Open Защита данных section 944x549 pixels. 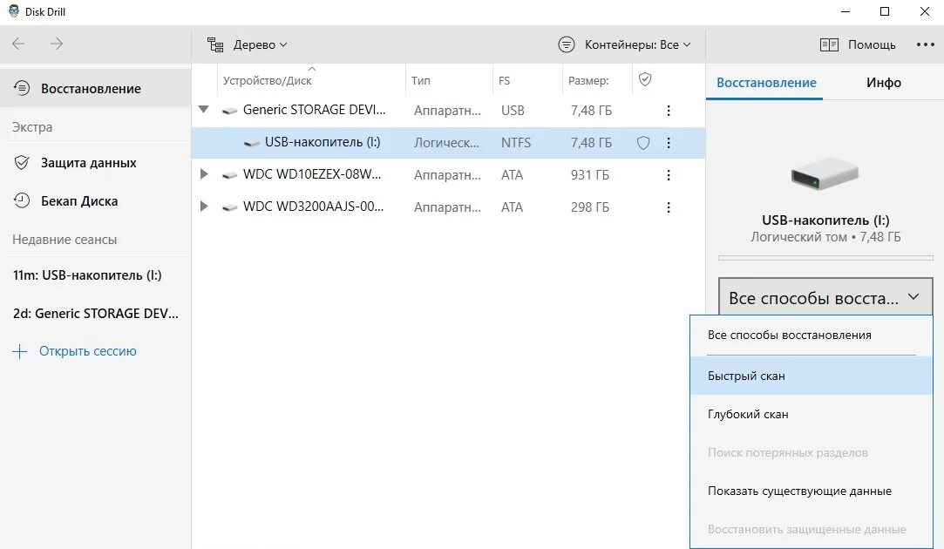pos(89,163)
